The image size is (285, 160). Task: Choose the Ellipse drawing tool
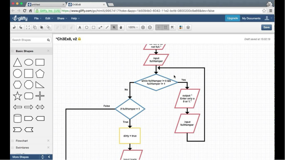click(87, 27)
